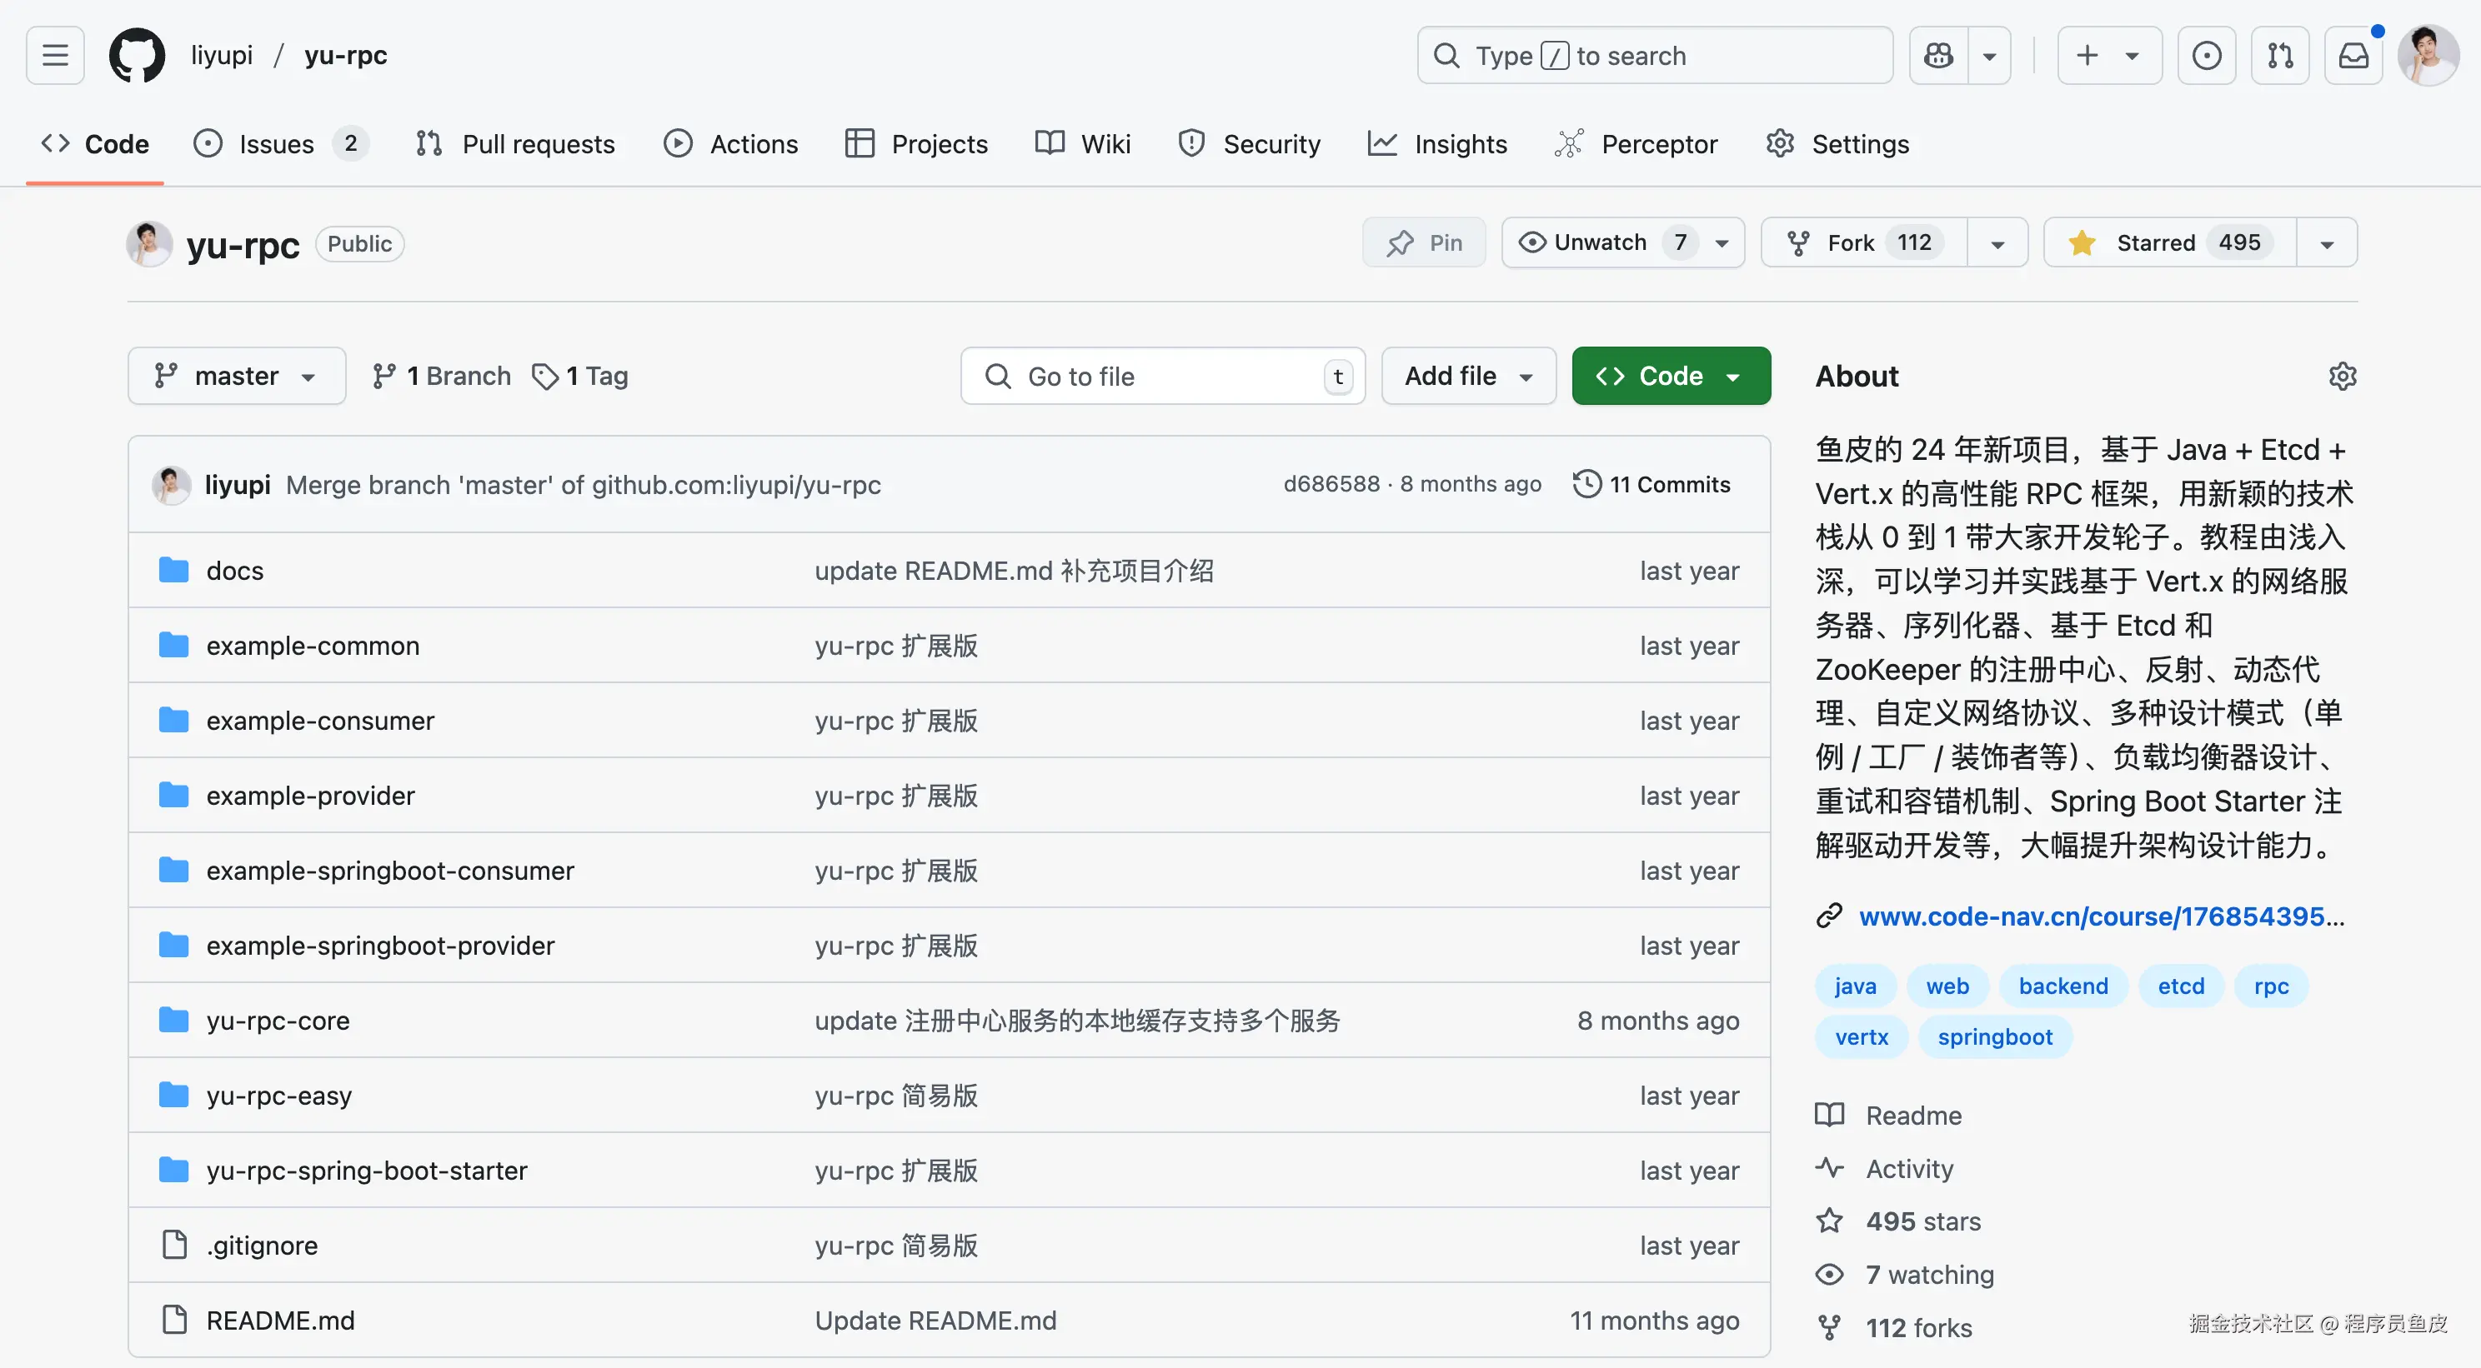
Task: Open the code-nav.cn course link
Action: coord(2100,916)
